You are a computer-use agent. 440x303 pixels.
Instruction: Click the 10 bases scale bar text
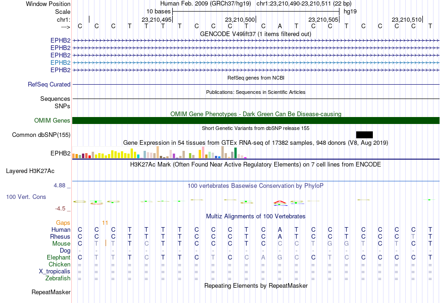[158, 12]
